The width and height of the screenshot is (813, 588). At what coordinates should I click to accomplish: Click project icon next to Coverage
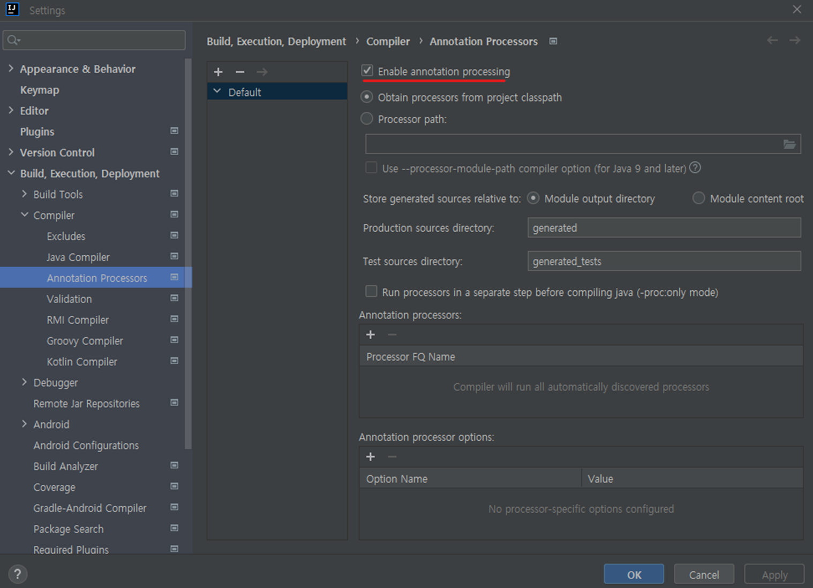point(174,486)
